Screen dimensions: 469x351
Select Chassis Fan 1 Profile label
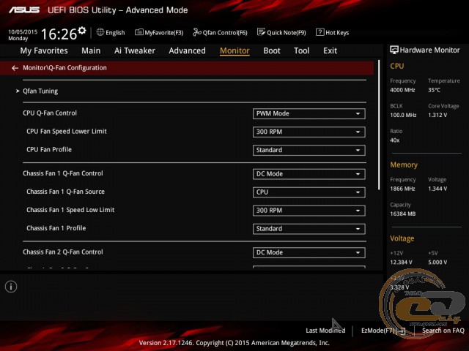56,228
